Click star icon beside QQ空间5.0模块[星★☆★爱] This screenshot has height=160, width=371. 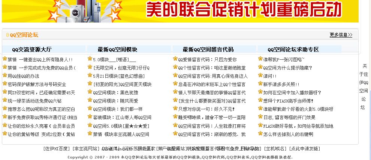90,125
